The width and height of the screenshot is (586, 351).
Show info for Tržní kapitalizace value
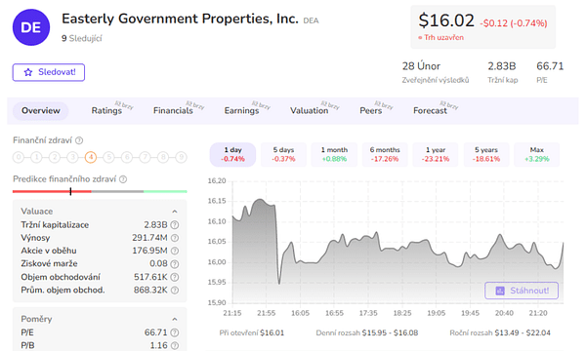175,225
